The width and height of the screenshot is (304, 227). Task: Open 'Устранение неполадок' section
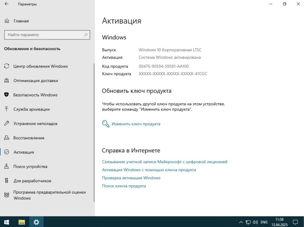pos(35,124)
